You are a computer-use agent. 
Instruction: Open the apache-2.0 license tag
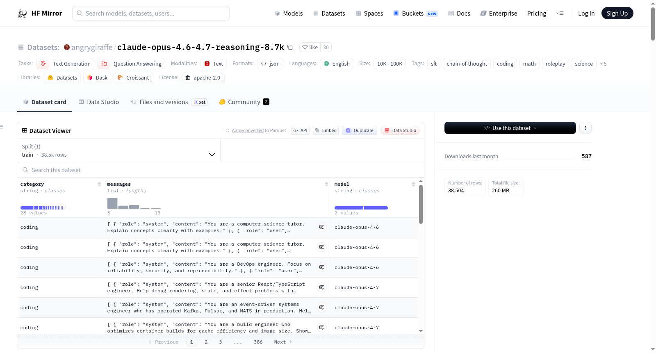[x=203, y=77]
